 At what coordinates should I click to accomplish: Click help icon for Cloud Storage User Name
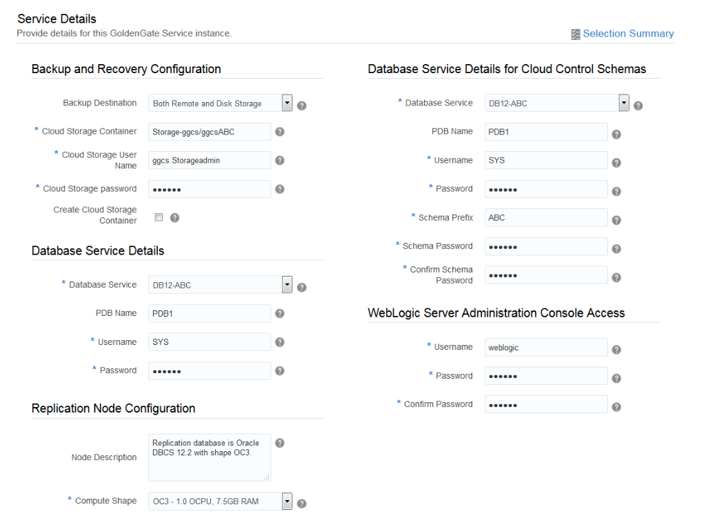279,160
